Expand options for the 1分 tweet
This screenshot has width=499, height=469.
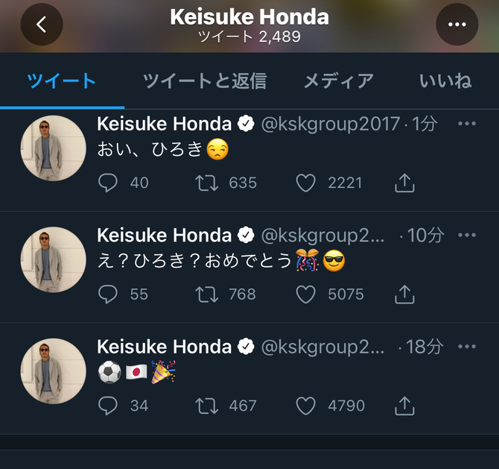(467, 124)
